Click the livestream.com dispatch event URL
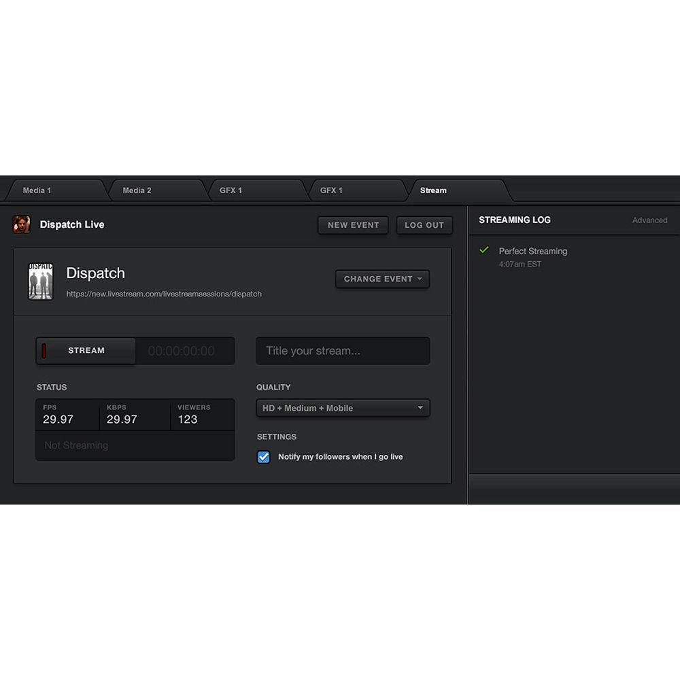Screen dimensions: 680x680 (164, 294)
